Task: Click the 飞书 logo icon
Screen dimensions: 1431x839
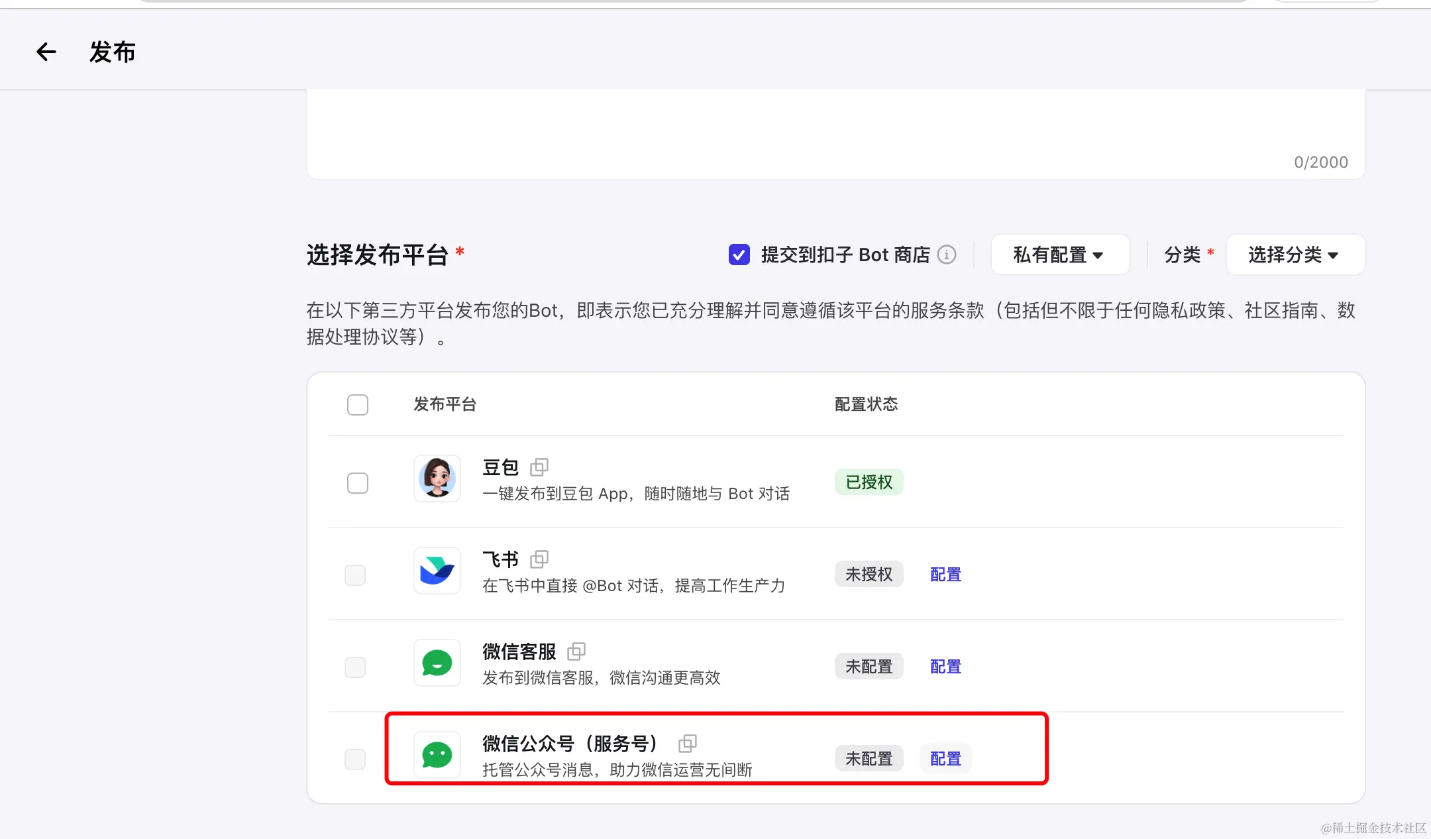Action: click(x=437, y=571)
